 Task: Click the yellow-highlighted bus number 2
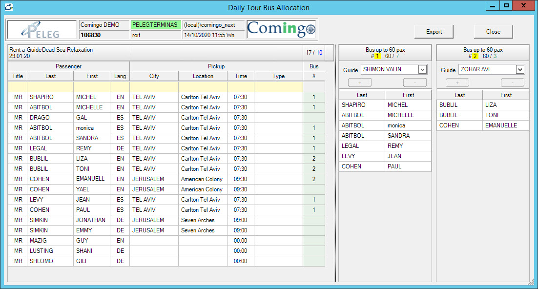(x=474, y=56)
